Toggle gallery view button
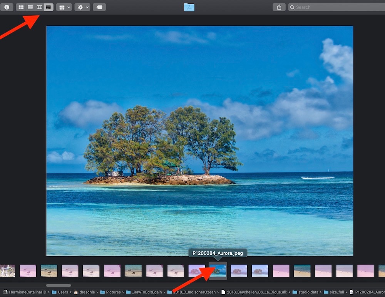The image size is (385, 297). pyautogui.click(x=49, y=7)
